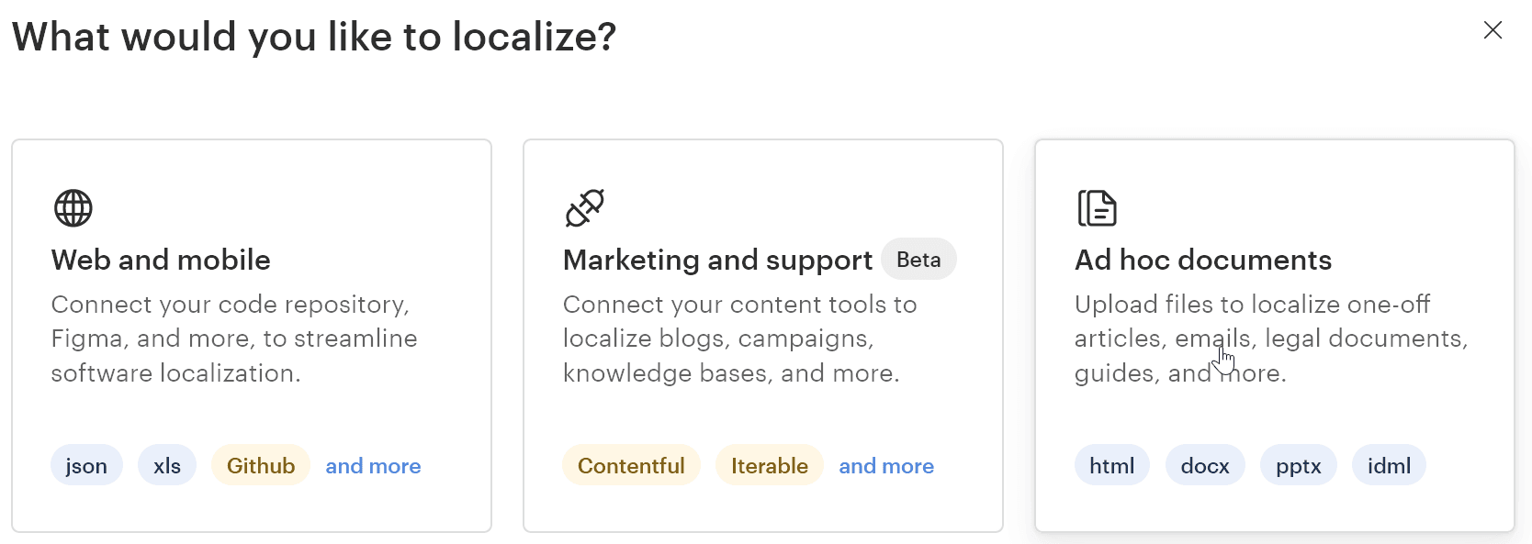Click the Contentful integration tag
Viewport: 1532px width, 544px height.
tap(631, 466)
